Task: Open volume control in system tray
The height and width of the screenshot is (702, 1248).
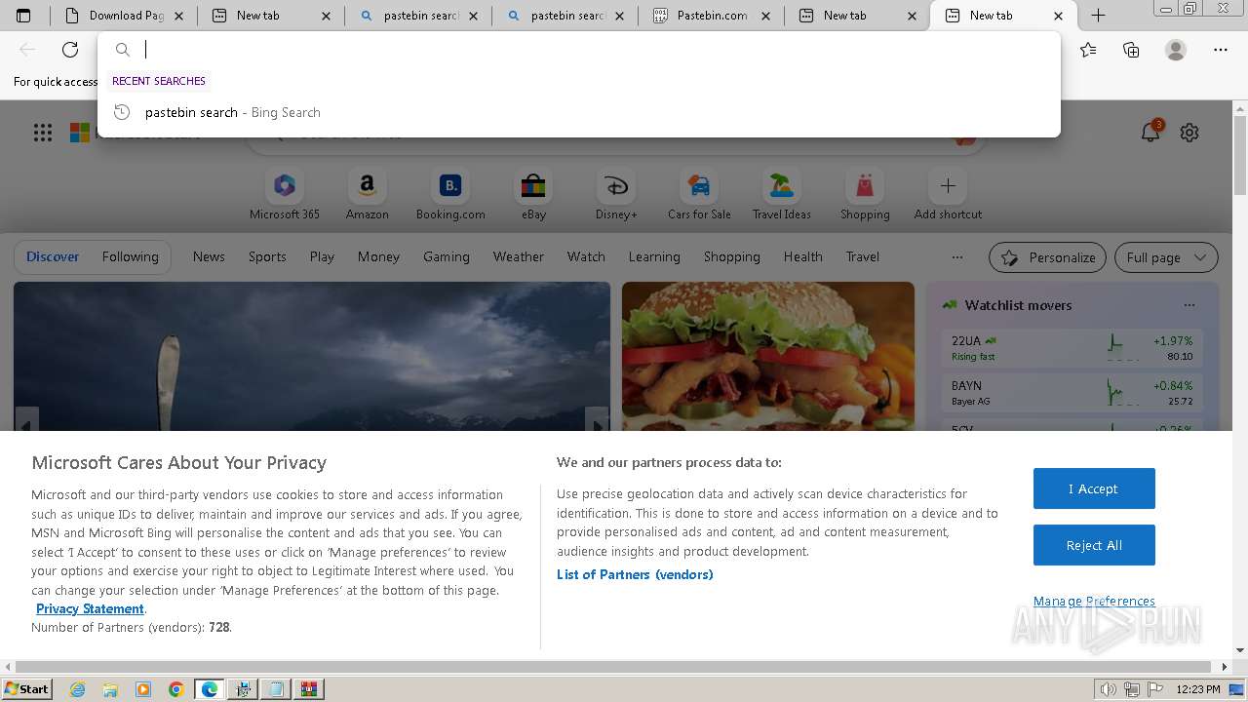Action: 1109,689
